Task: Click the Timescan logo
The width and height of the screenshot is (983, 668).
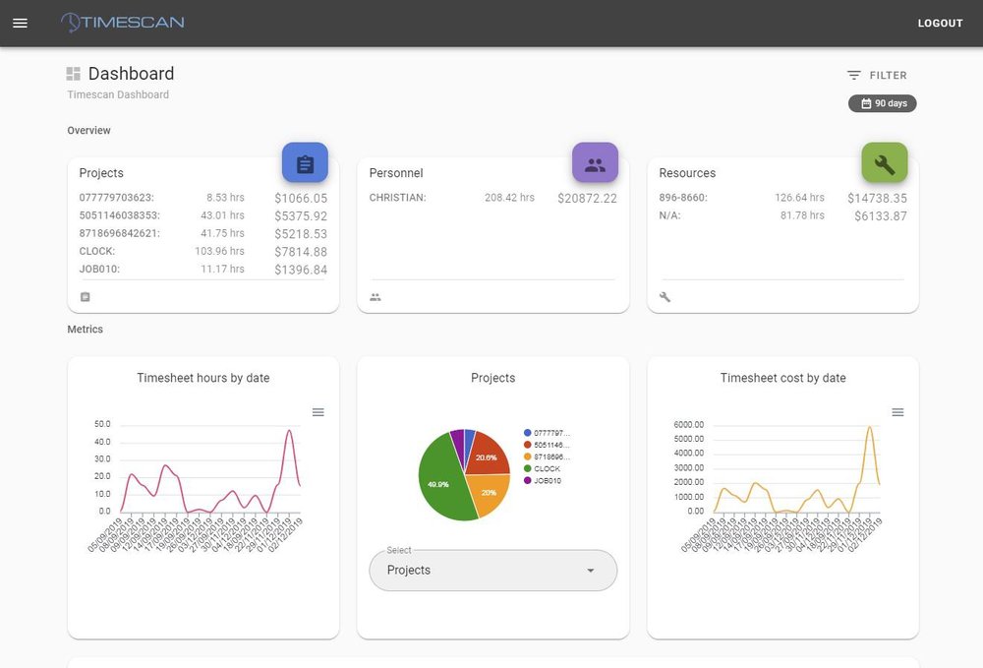Action: pos(122,23)
